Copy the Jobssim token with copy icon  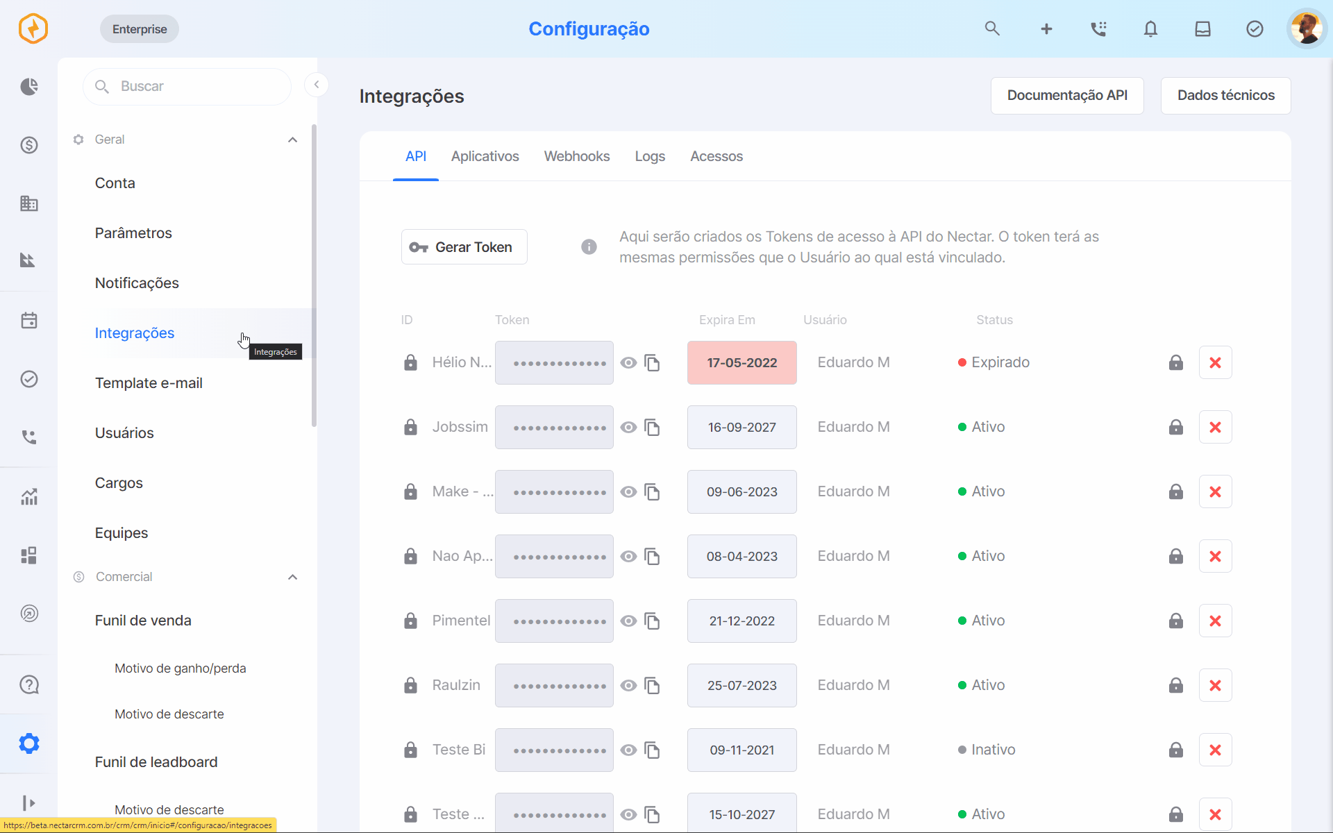coord(652,427)
